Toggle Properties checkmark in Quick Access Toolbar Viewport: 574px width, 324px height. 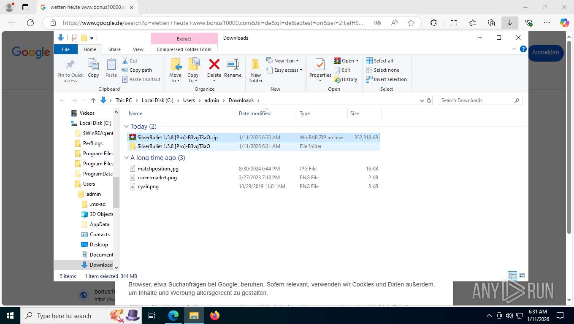(75, 38)
